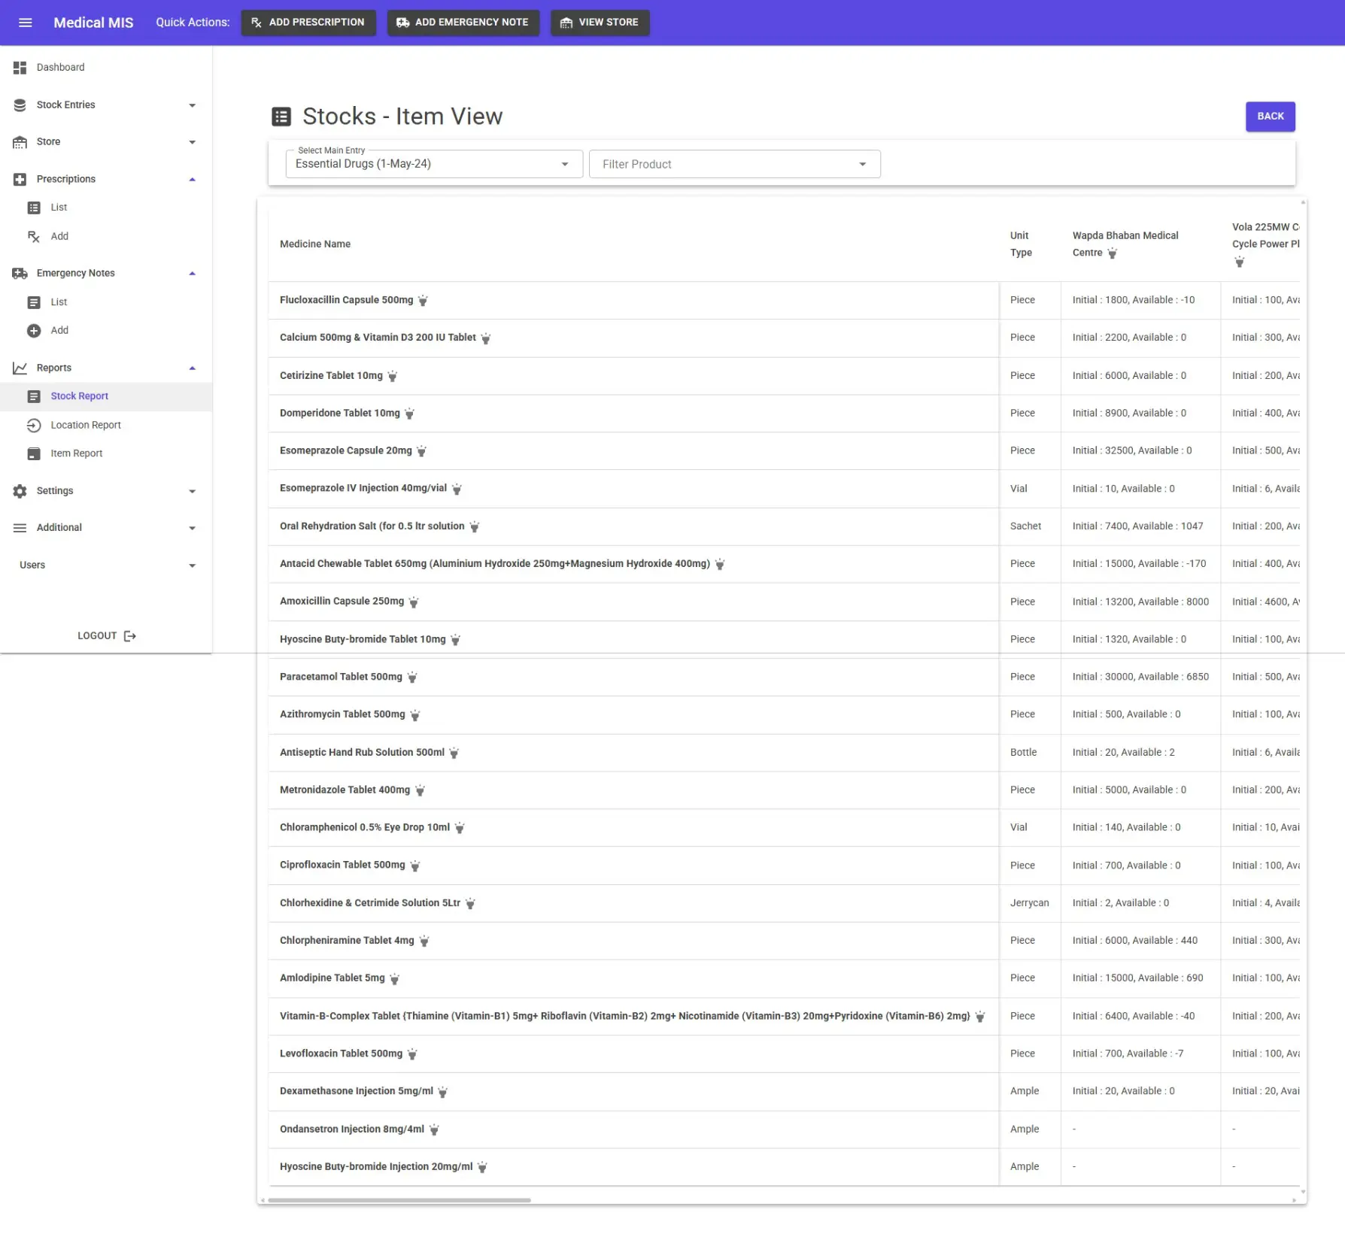Viewport: 1345px width, 1249px height.
Task: Click the Dashboard grid icon in sidebar
Action: coord(20,68)
